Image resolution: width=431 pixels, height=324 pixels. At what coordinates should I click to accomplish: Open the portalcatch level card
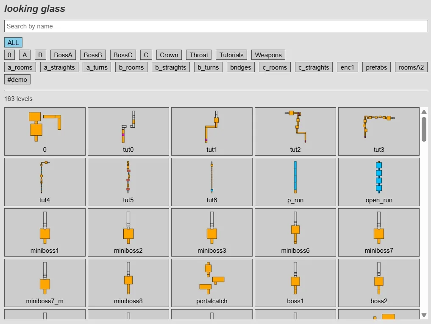(211, 283)
